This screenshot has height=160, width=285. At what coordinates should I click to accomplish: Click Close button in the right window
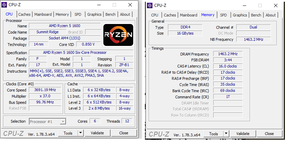point(269,134)
